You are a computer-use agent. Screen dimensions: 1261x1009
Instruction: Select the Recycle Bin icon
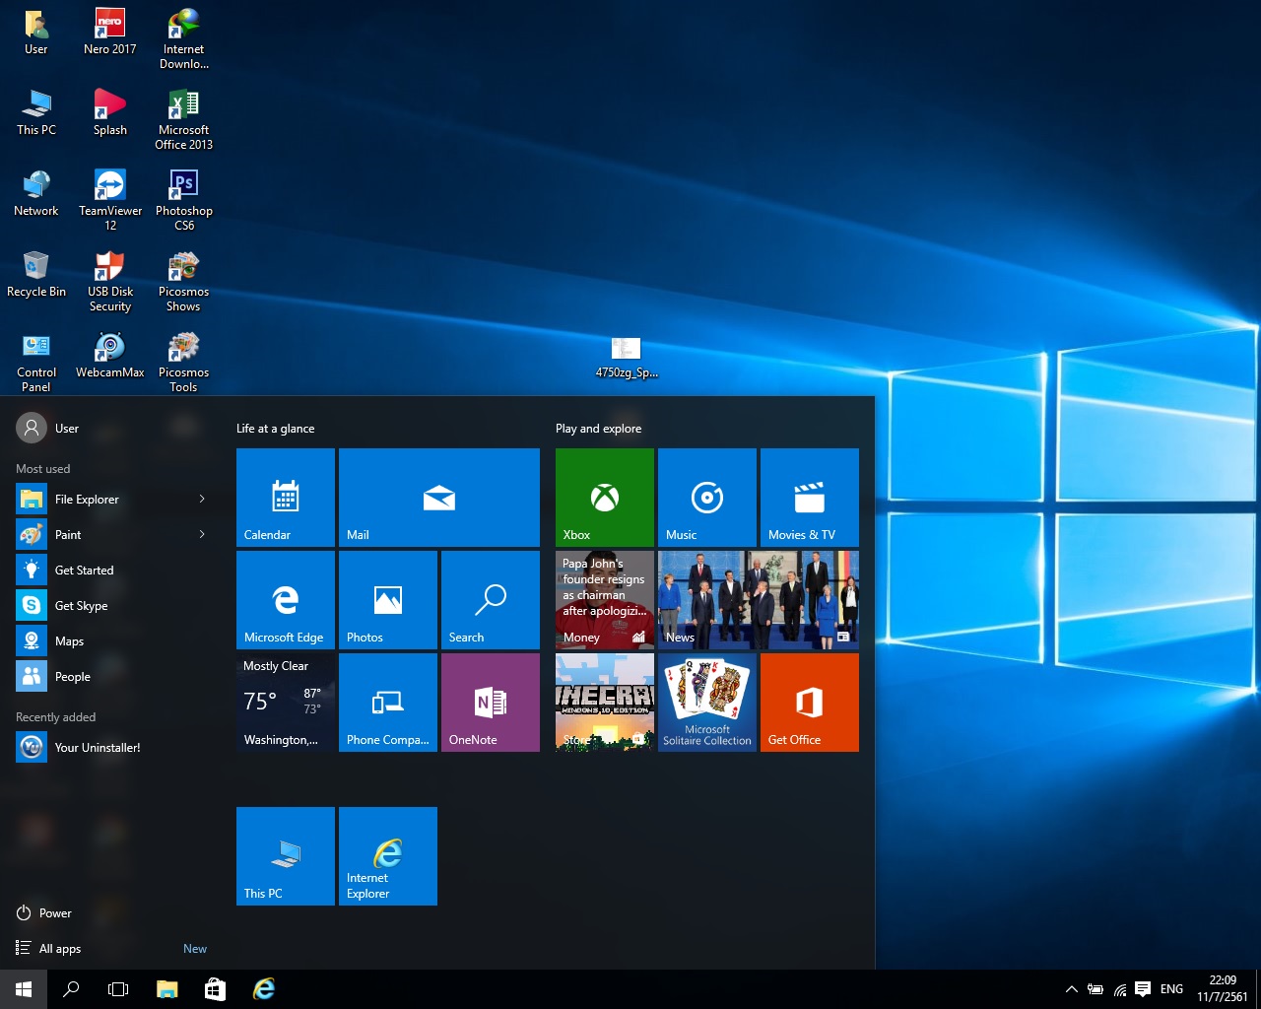36,275
